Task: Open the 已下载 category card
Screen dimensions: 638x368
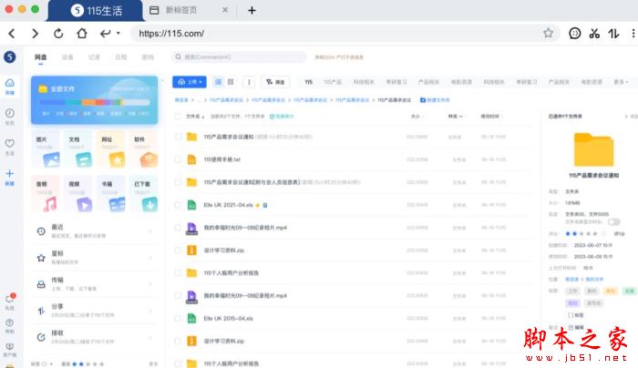Action: (144, 193)
